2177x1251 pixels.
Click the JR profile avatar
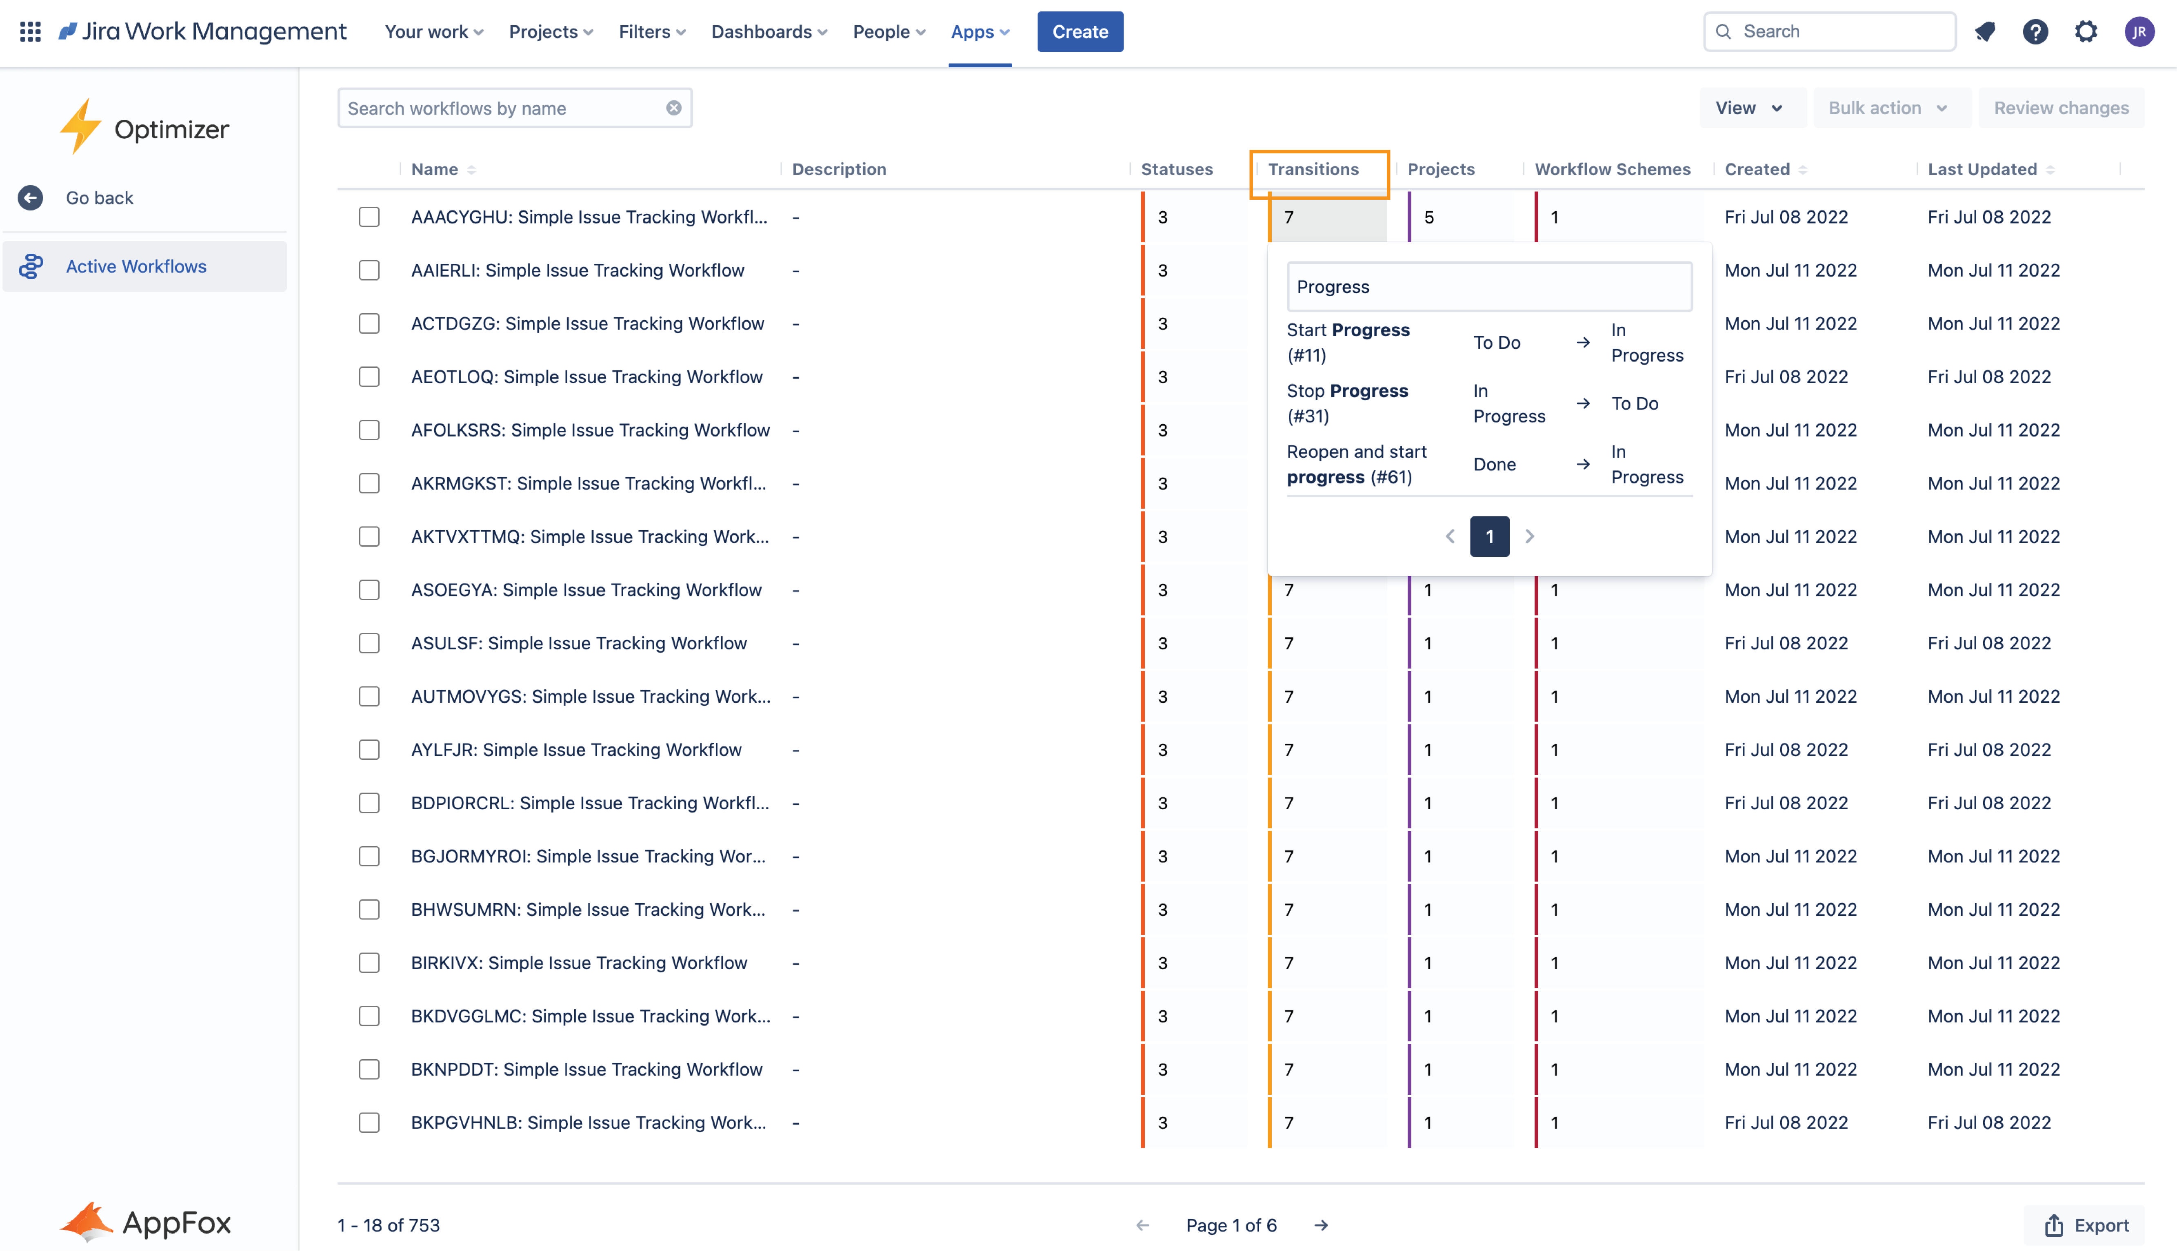pos(2140,31)
